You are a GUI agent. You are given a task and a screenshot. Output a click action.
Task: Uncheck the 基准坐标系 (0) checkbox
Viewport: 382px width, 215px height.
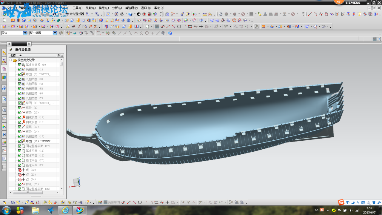point(19,65)
